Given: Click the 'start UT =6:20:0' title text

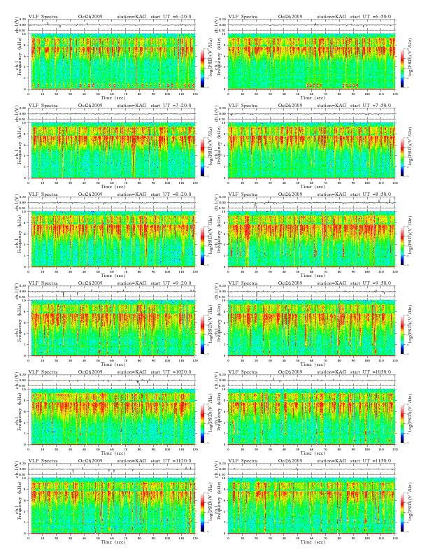Looking at the screenshot, I should coord(171,17).
